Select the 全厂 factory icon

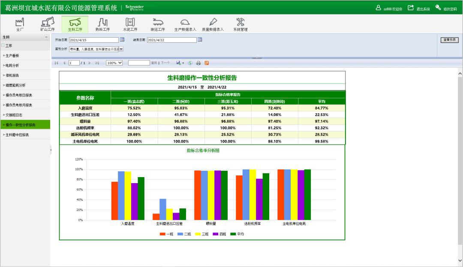tap(20, 24)
